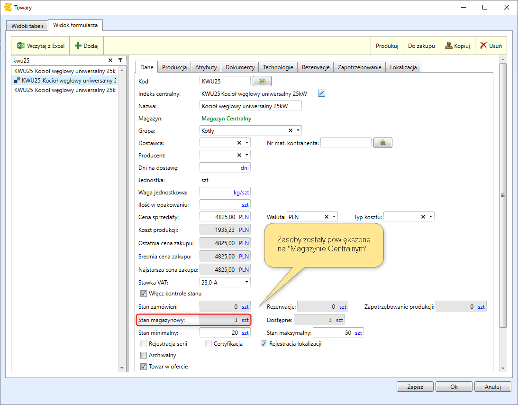Open the Stawka VAT dropdown
518x405 pixels.
point(246,282)
